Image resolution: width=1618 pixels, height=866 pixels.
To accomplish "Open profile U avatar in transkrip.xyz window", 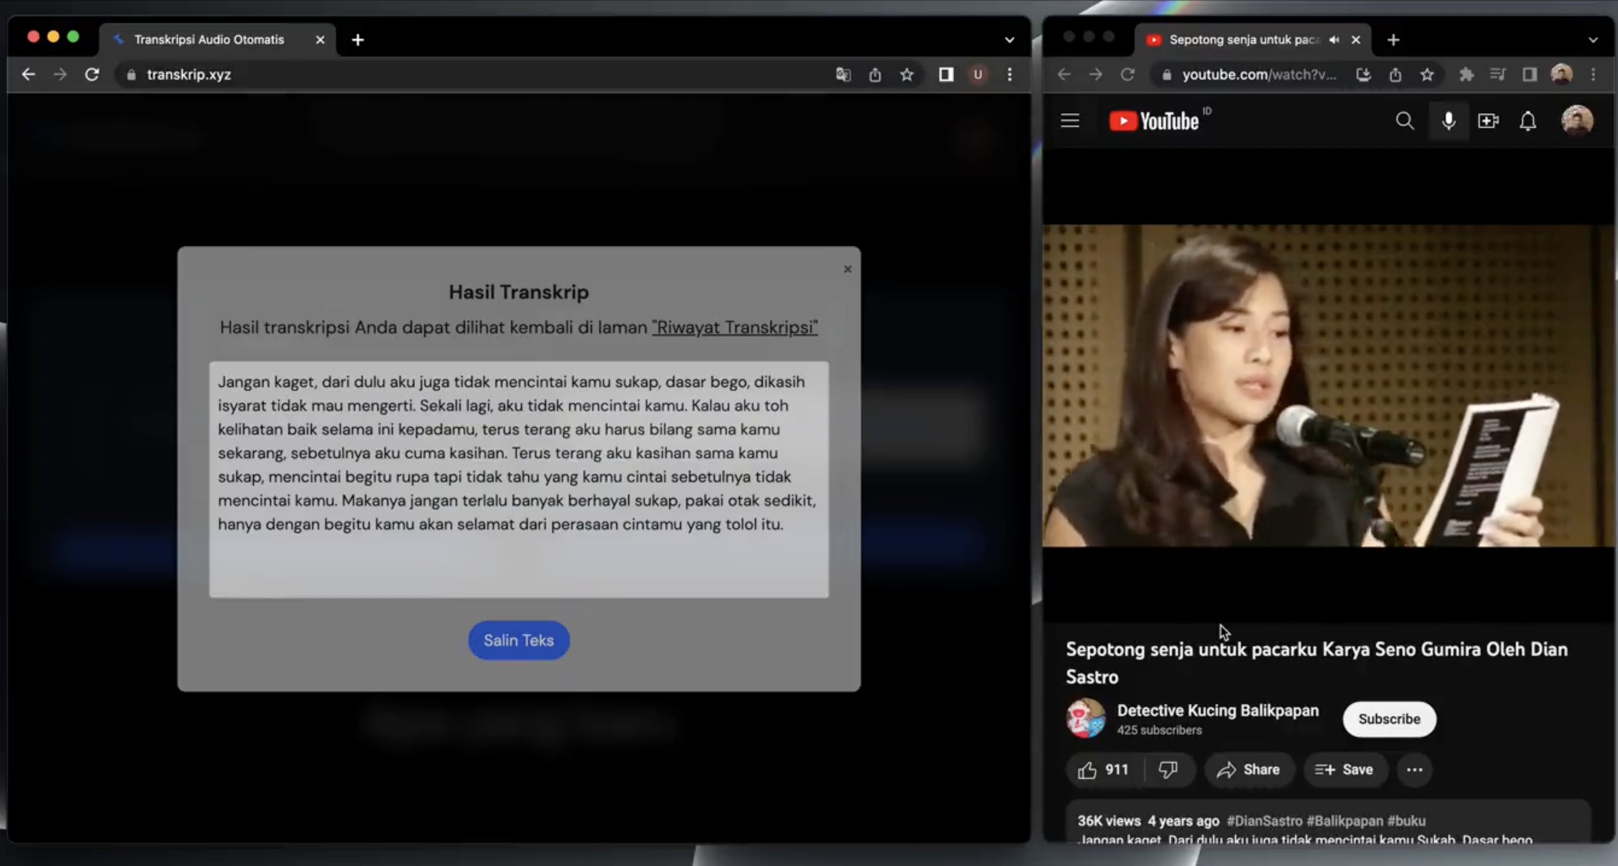I will point(978,75).
